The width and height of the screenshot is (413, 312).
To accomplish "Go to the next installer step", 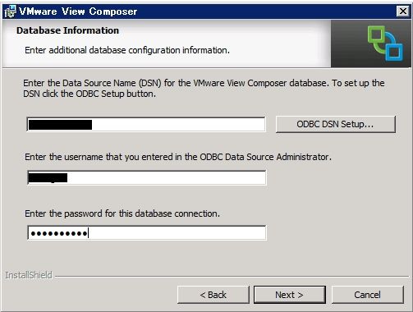I will coord(290,295).
